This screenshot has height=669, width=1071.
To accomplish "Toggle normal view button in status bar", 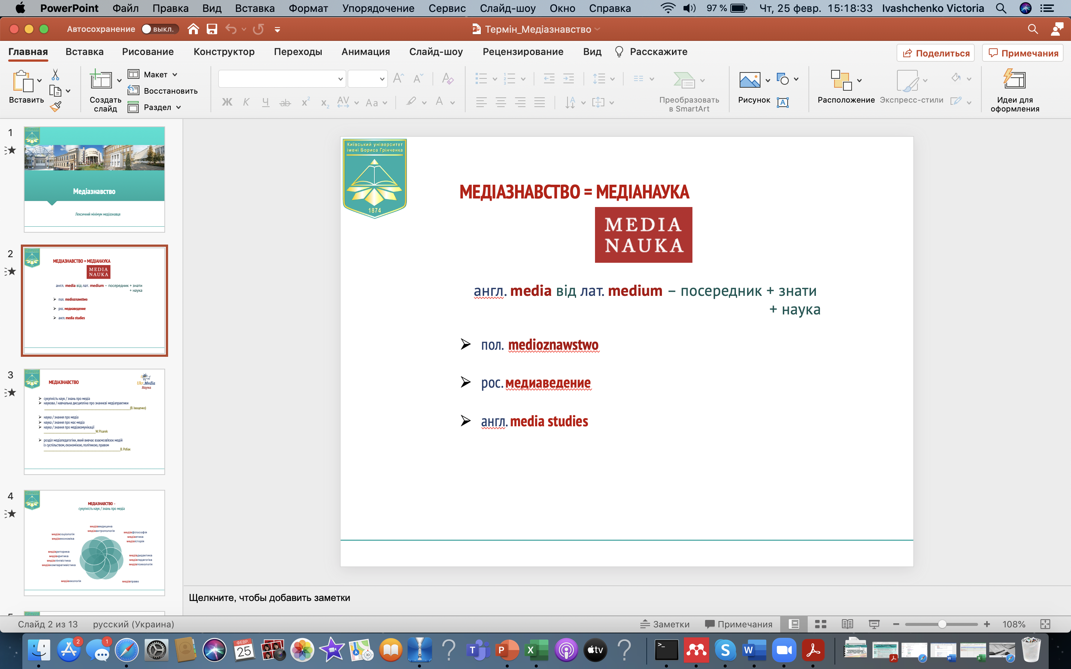I will pyautogui.click(x=794, y=624).
